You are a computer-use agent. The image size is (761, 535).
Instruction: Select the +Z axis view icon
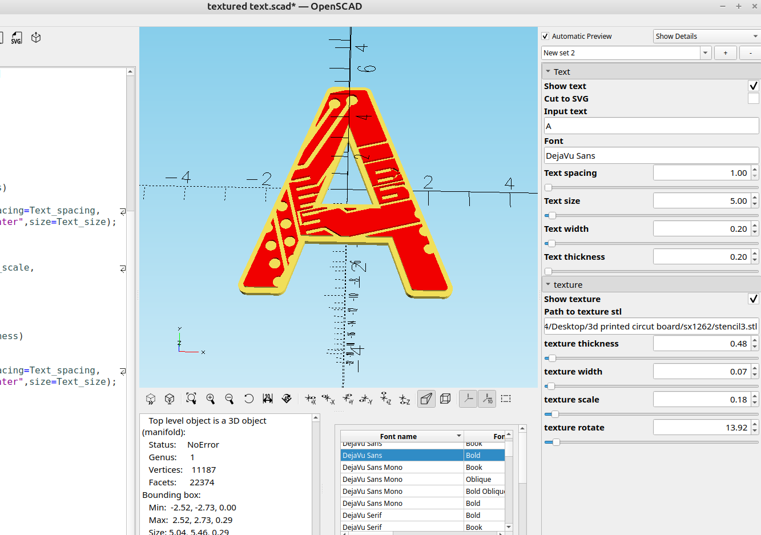[x=385, y=399]
